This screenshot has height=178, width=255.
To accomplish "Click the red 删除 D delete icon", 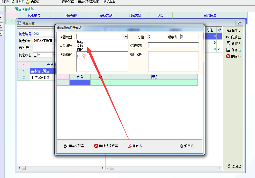I will click(228, 56).
